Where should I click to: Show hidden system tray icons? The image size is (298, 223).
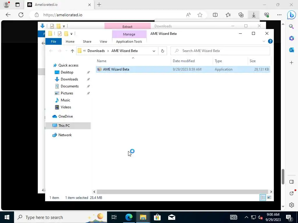point(246,217)
